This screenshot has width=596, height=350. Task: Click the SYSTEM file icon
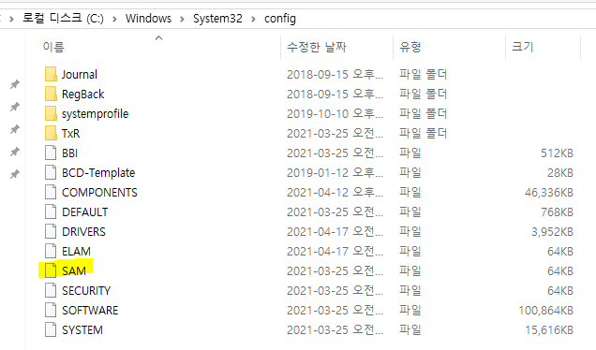point(51,330)
